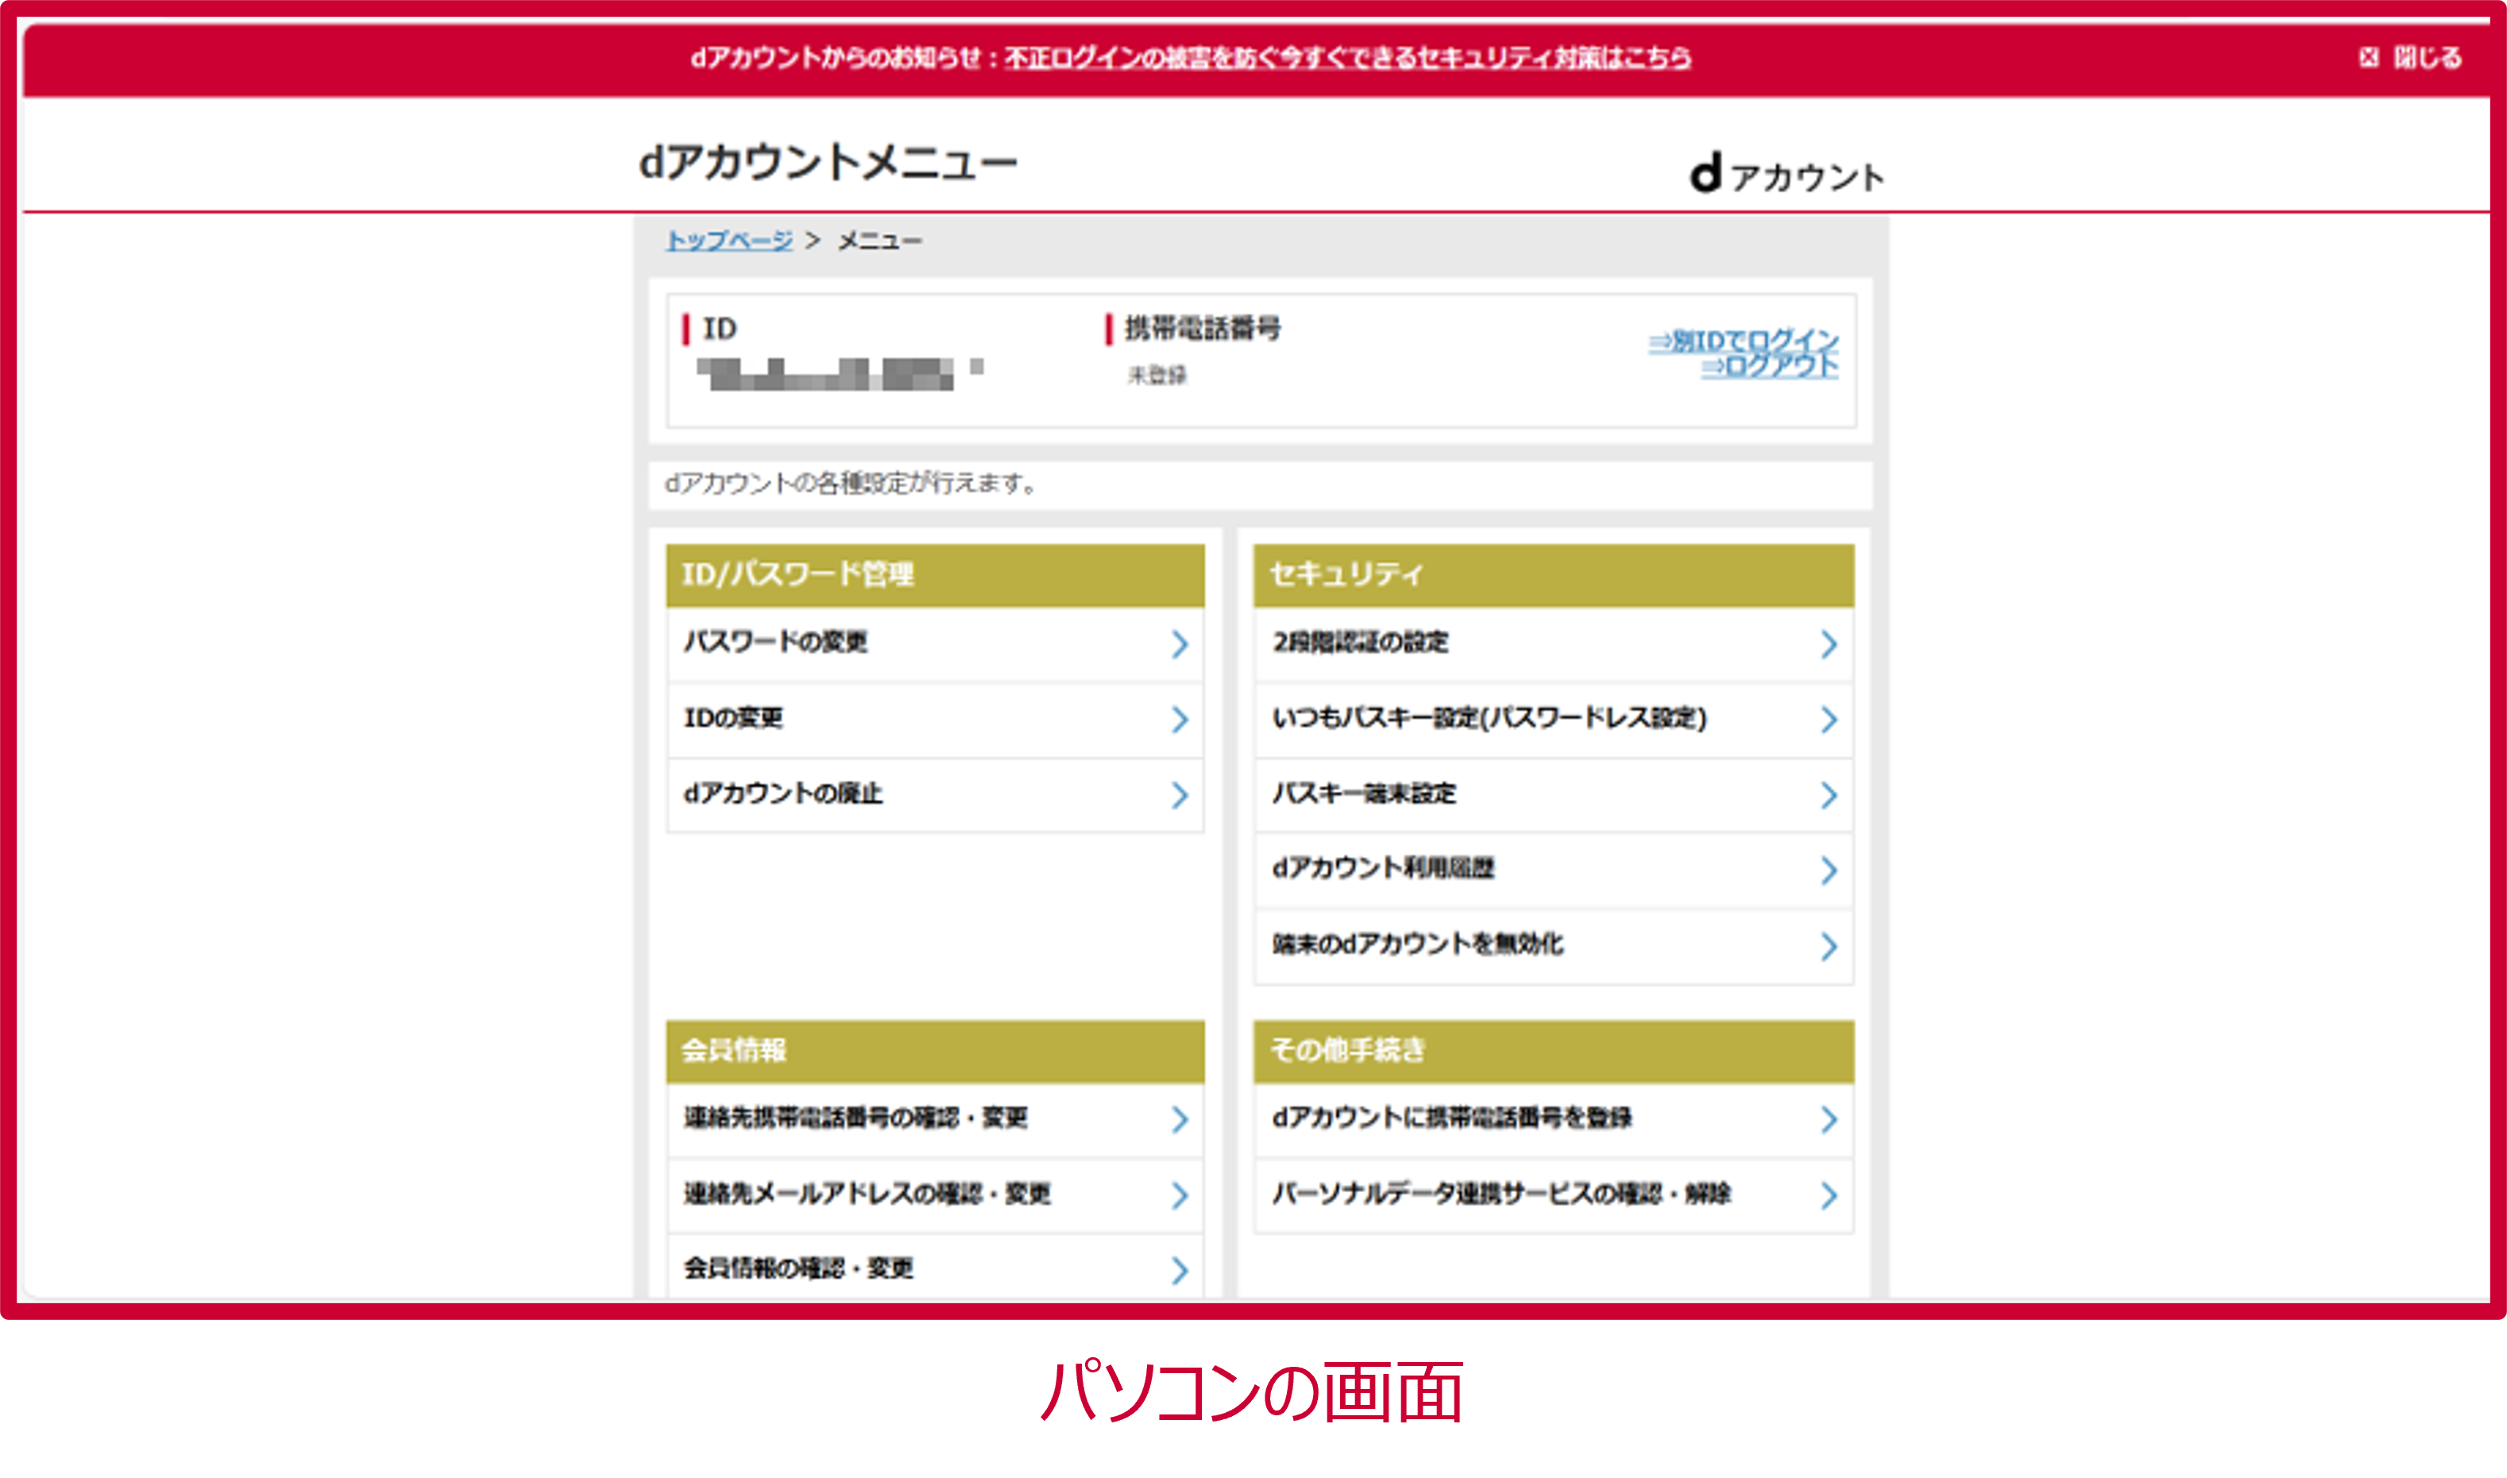Click the chevron next to 2段階認証の設定
This screenshot has height=1478, width=2507.
point(1828,644)
